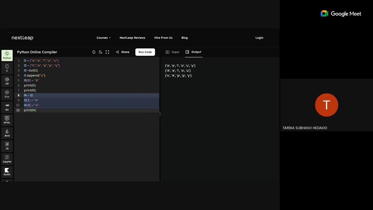The height and width of the screenshot is (210, 373).
Task: Click code line 'l1.append("y")'
Action: [x=34, y=75]
